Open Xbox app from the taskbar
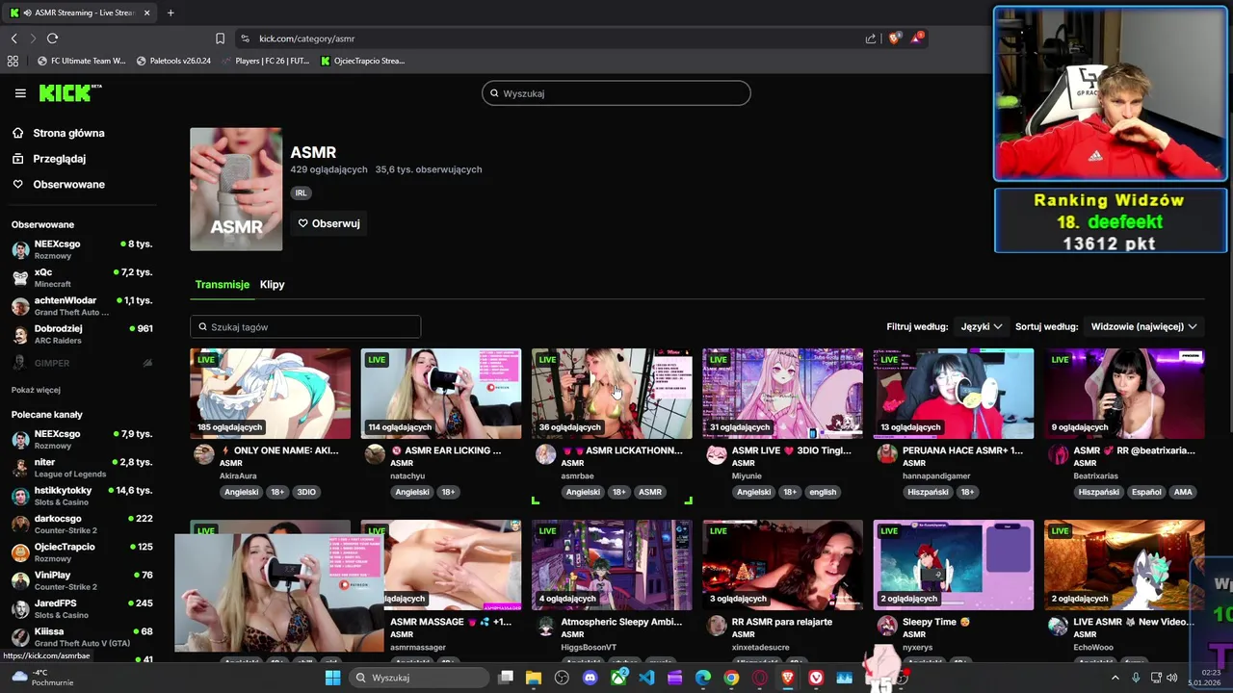This screenshot has height=693, width=1233. tap(618, 678)
